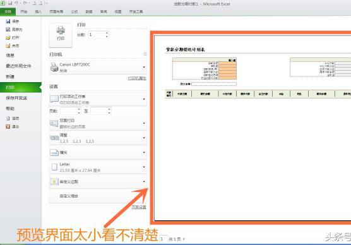Open the Letter paper size dropdown
This screenshot has height=245, width=351.
[98, 167]
